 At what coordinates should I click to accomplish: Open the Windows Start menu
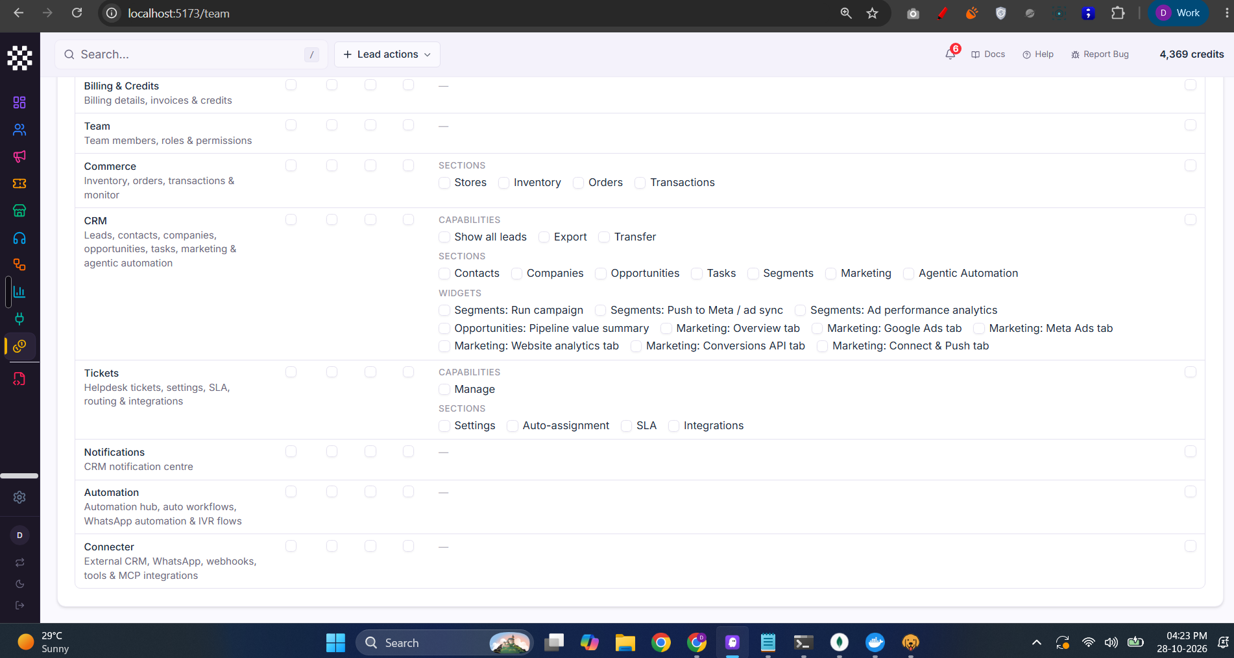pos(335,642)
